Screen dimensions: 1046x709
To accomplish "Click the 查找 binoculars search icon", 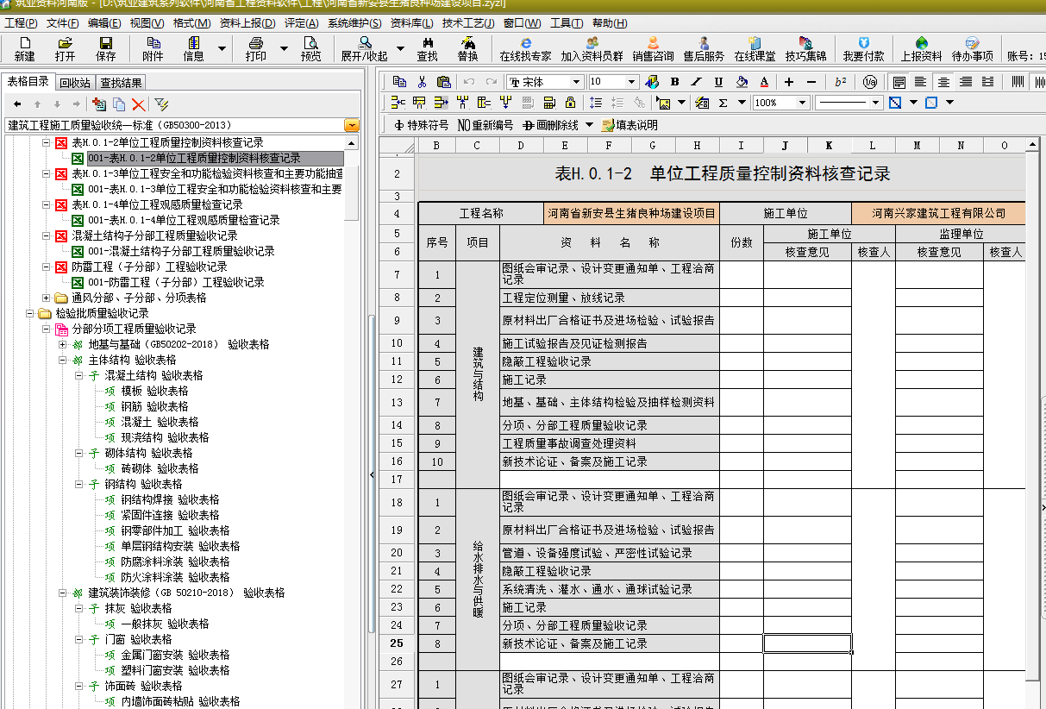I will coord(427,48).
